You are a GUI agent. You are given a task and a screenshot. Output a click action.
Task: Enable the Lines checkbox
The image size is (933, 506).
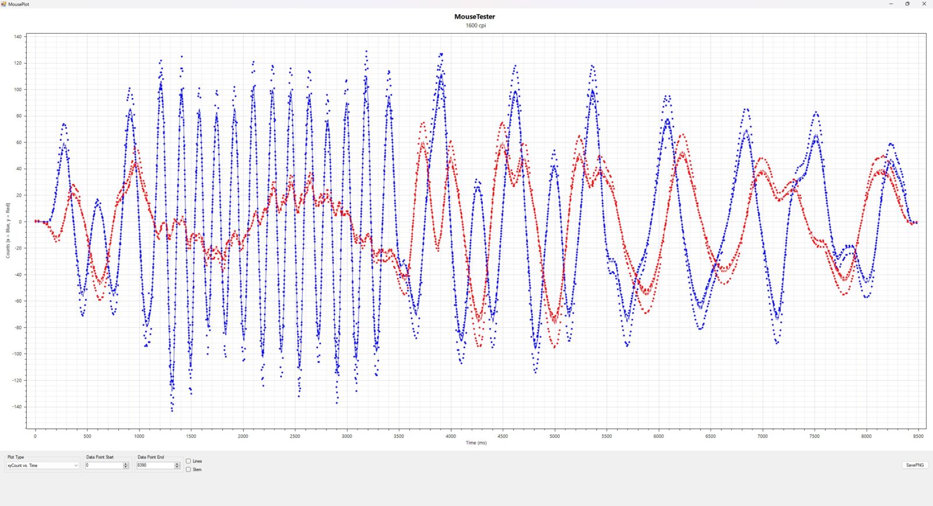[188, 461]
